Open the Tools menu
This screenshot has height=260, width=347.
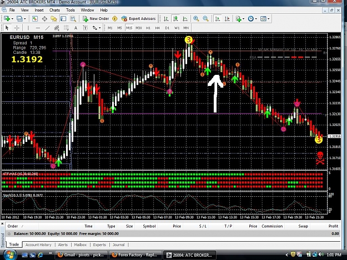pyautogui.click(x=71, y=10)
